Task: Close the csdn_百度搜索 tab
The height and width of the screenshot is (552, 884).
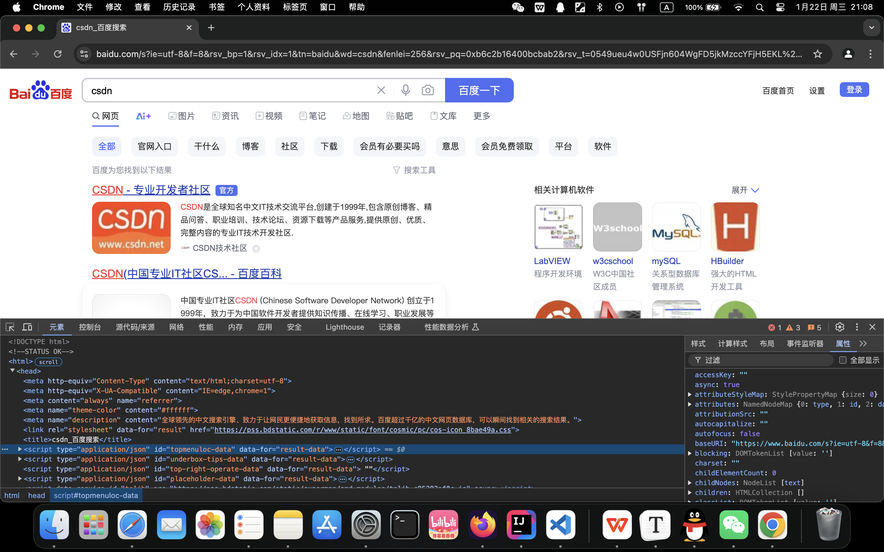Action: [x=189, y=28]
